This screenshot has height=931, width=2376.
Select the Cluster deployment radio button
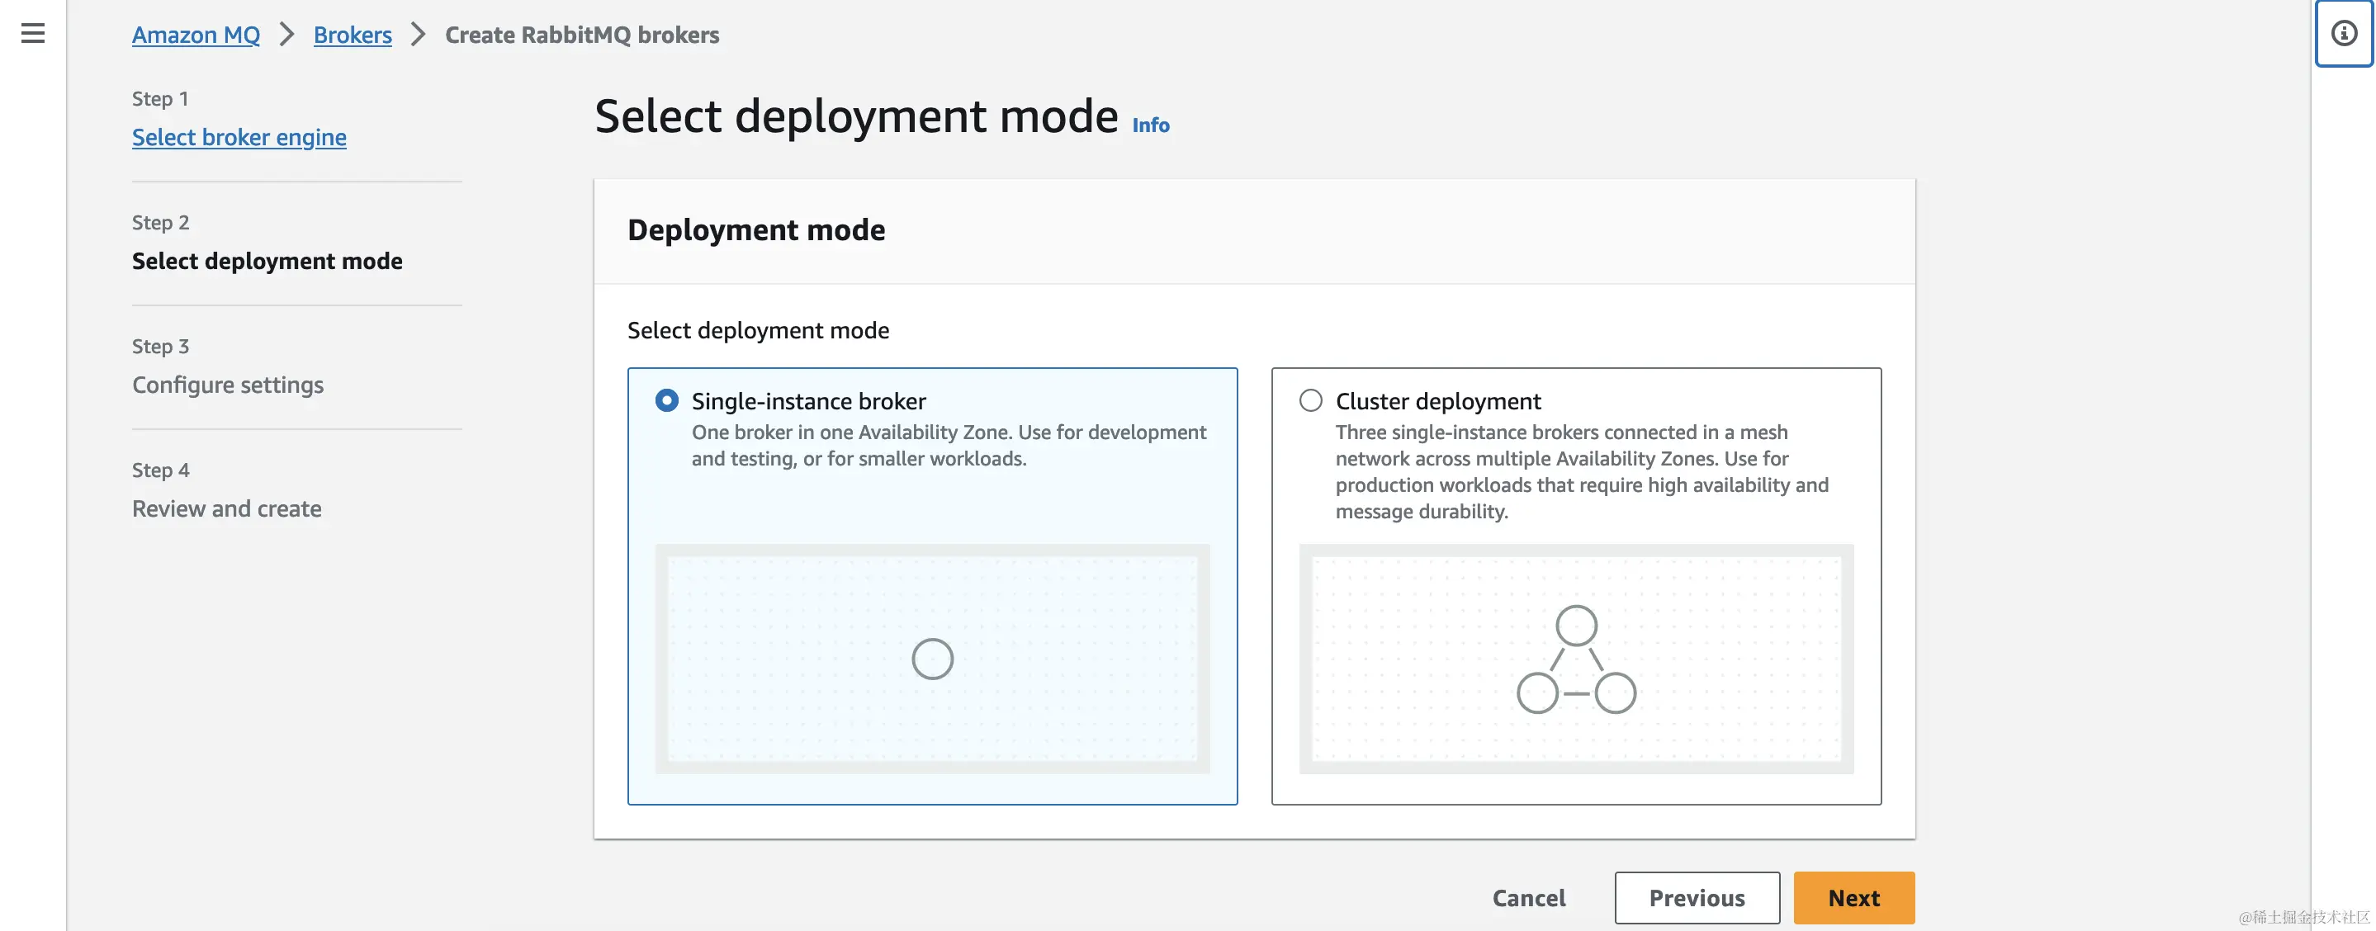1309,401
